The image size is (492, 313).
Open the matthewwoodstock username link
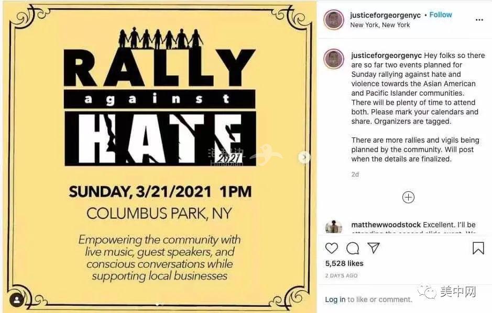(x=386, y=225)
